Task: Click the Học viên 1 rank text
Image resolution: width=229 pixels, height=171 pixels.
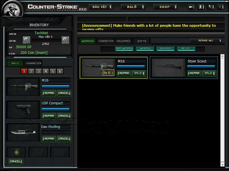Action: pos(46,37)
